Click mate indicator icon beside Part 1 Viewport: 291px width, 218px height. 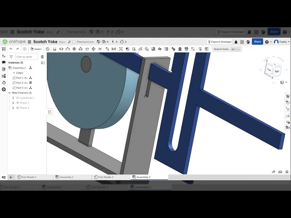point(30,78)
